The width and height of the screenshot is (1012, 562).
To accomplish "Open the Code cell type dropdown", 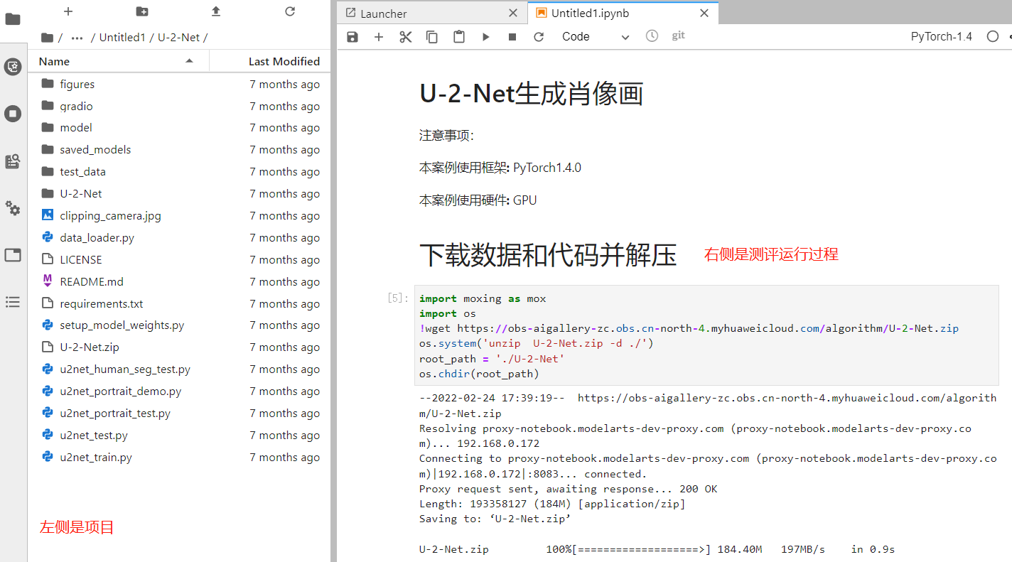I will pos(596,37).
